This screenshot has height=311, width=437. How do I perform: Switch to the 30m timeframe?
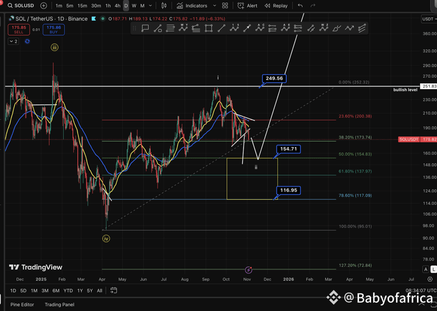coord(96,6)
